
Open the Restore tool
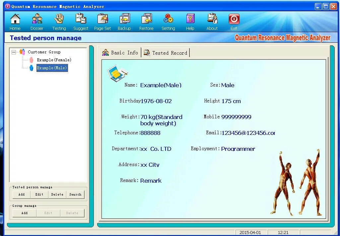tap(146, 21)
